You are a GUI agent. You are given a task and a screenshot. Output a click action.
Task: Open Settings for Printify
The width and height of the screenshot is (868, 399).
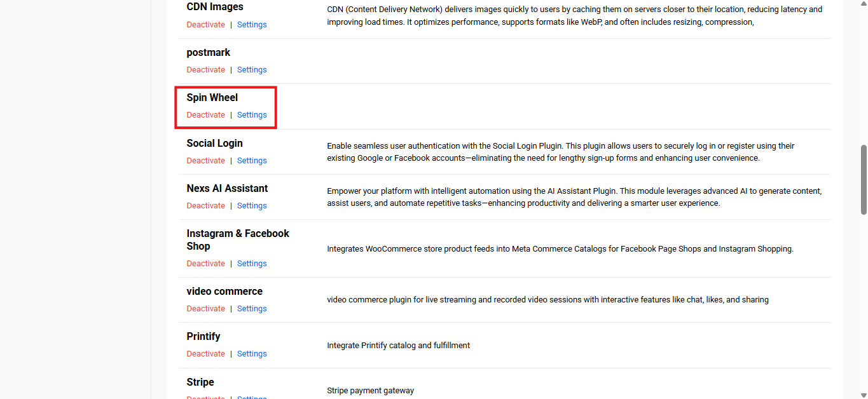coord(252,354)
